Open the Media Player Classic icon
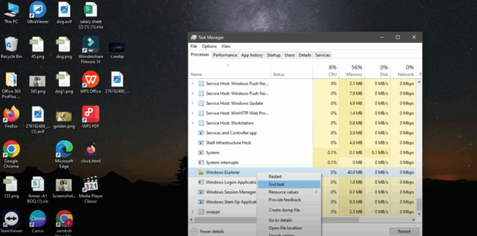This screenshot has width=477, height=236. click(x=90, y=185)
